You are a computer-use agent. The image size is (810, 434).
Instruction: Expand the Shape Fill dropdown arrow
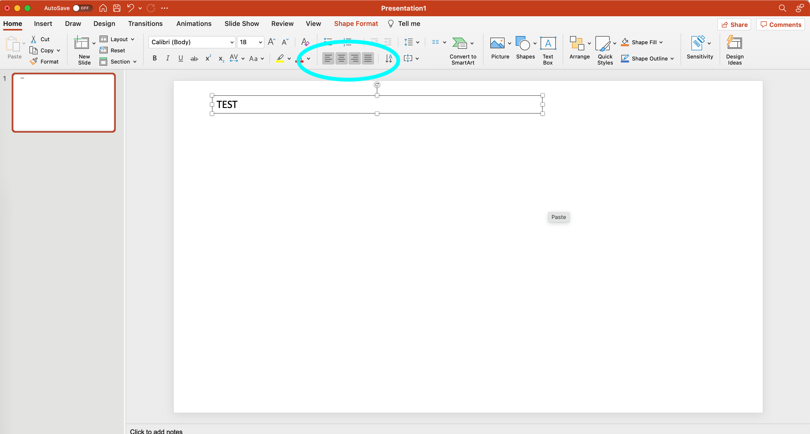pyautogui.click(x=661, y=42)
